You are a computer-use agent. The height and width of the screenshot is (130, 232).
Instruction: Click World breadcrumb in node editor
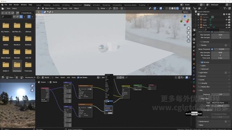(54, 82)
